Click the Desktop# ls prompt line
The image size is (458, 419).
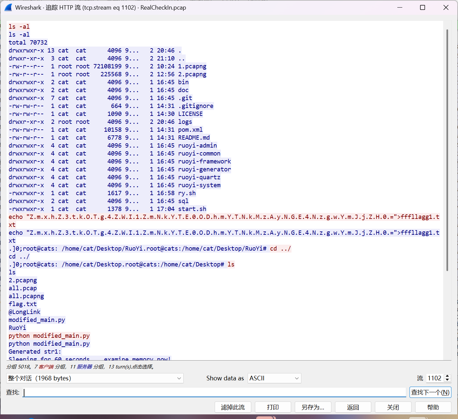point(122,264)
